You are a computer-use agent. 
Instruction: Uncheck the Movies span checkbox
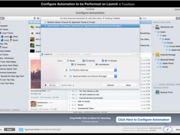84,61
